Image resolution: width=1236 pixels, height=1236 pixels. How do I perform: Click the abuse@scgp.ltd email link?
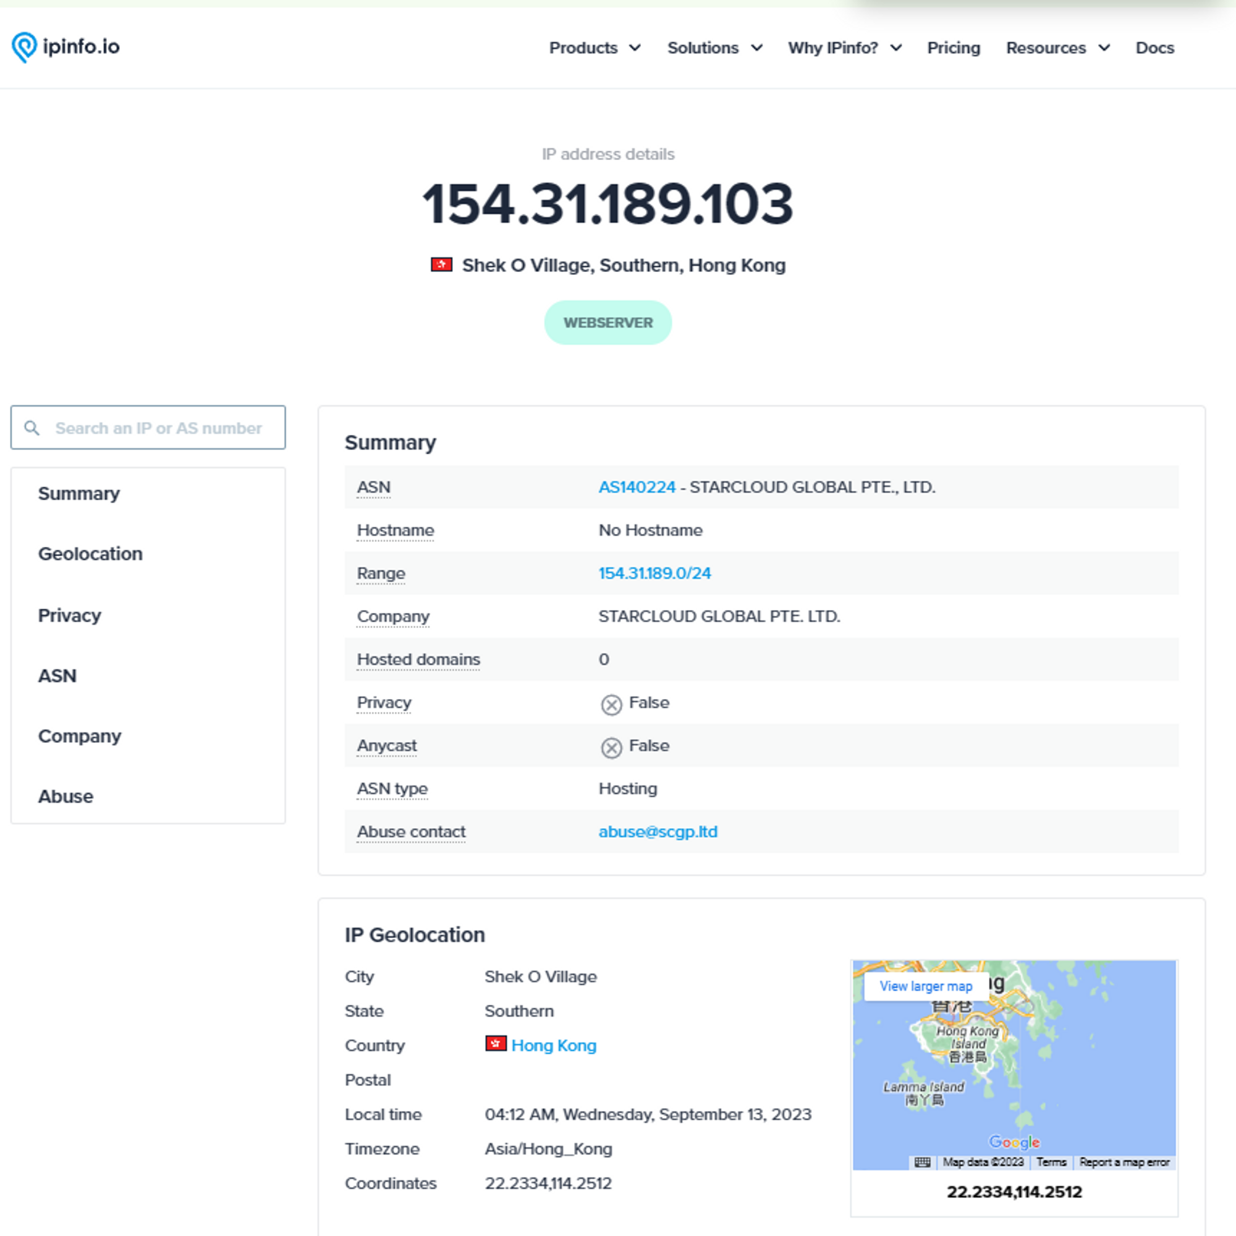659,831
